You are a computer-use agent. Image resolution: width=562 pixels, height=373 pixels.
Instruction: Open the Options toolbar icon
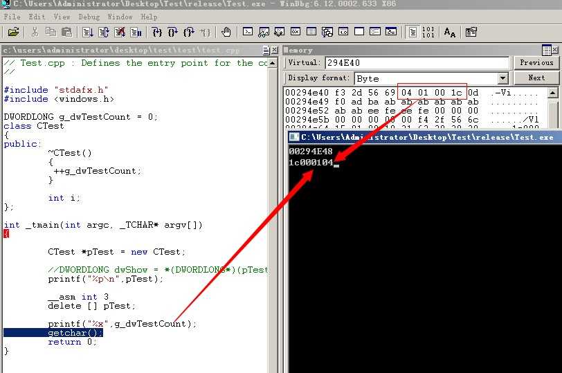point(471,33)
